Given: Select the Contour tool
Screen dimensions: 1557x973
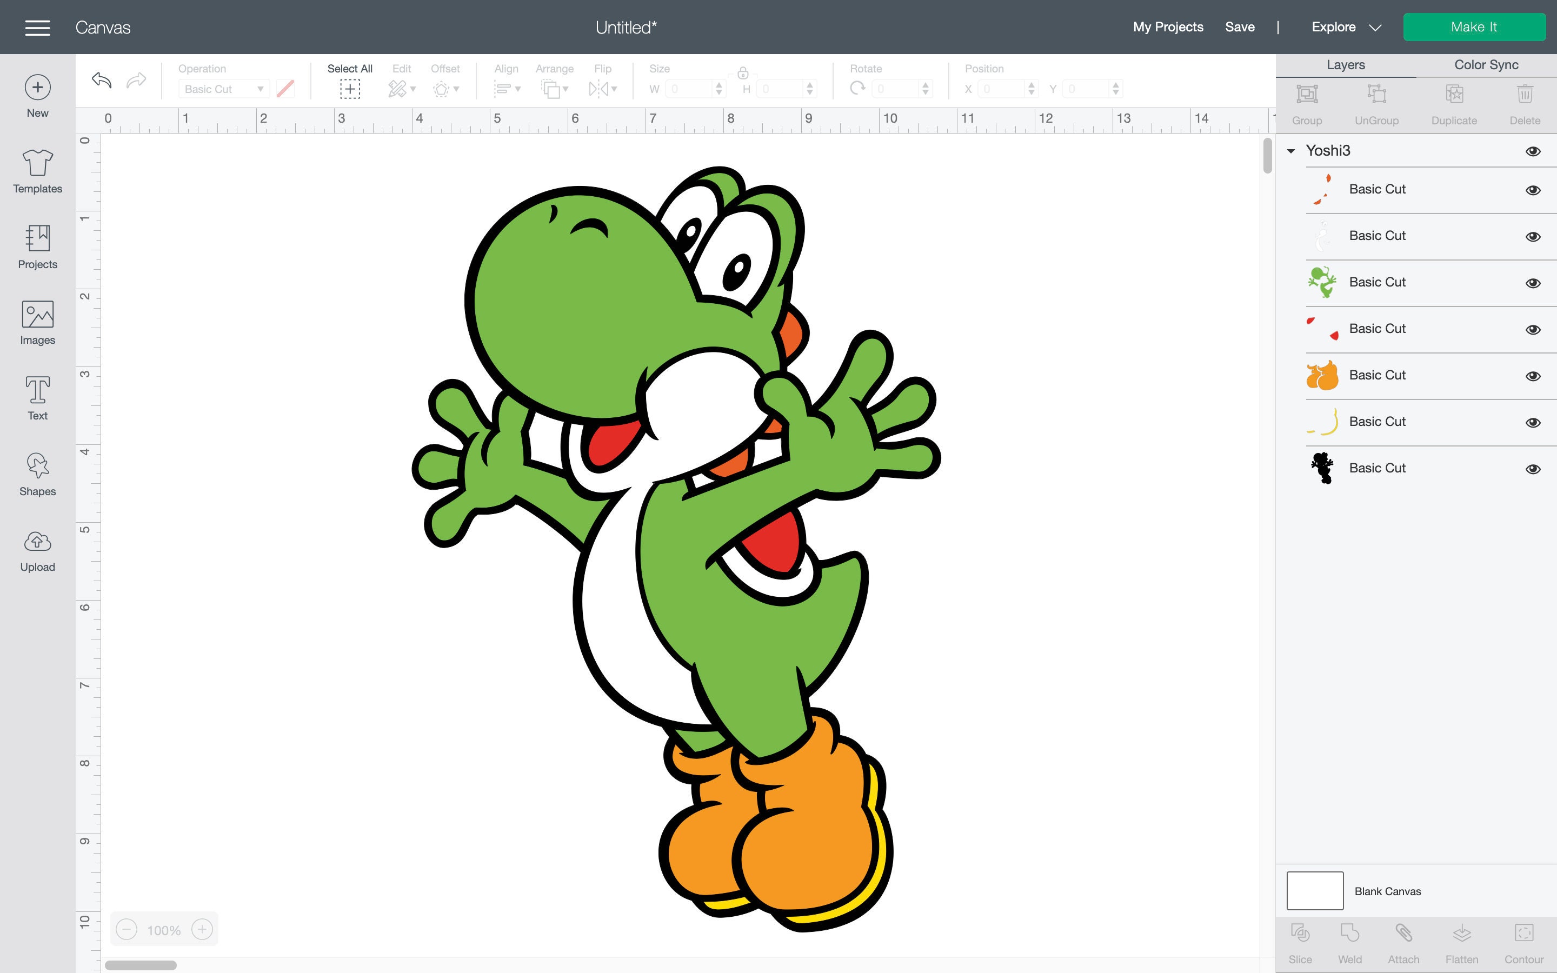Looking at the screenshot, I should click(1524, 939).
